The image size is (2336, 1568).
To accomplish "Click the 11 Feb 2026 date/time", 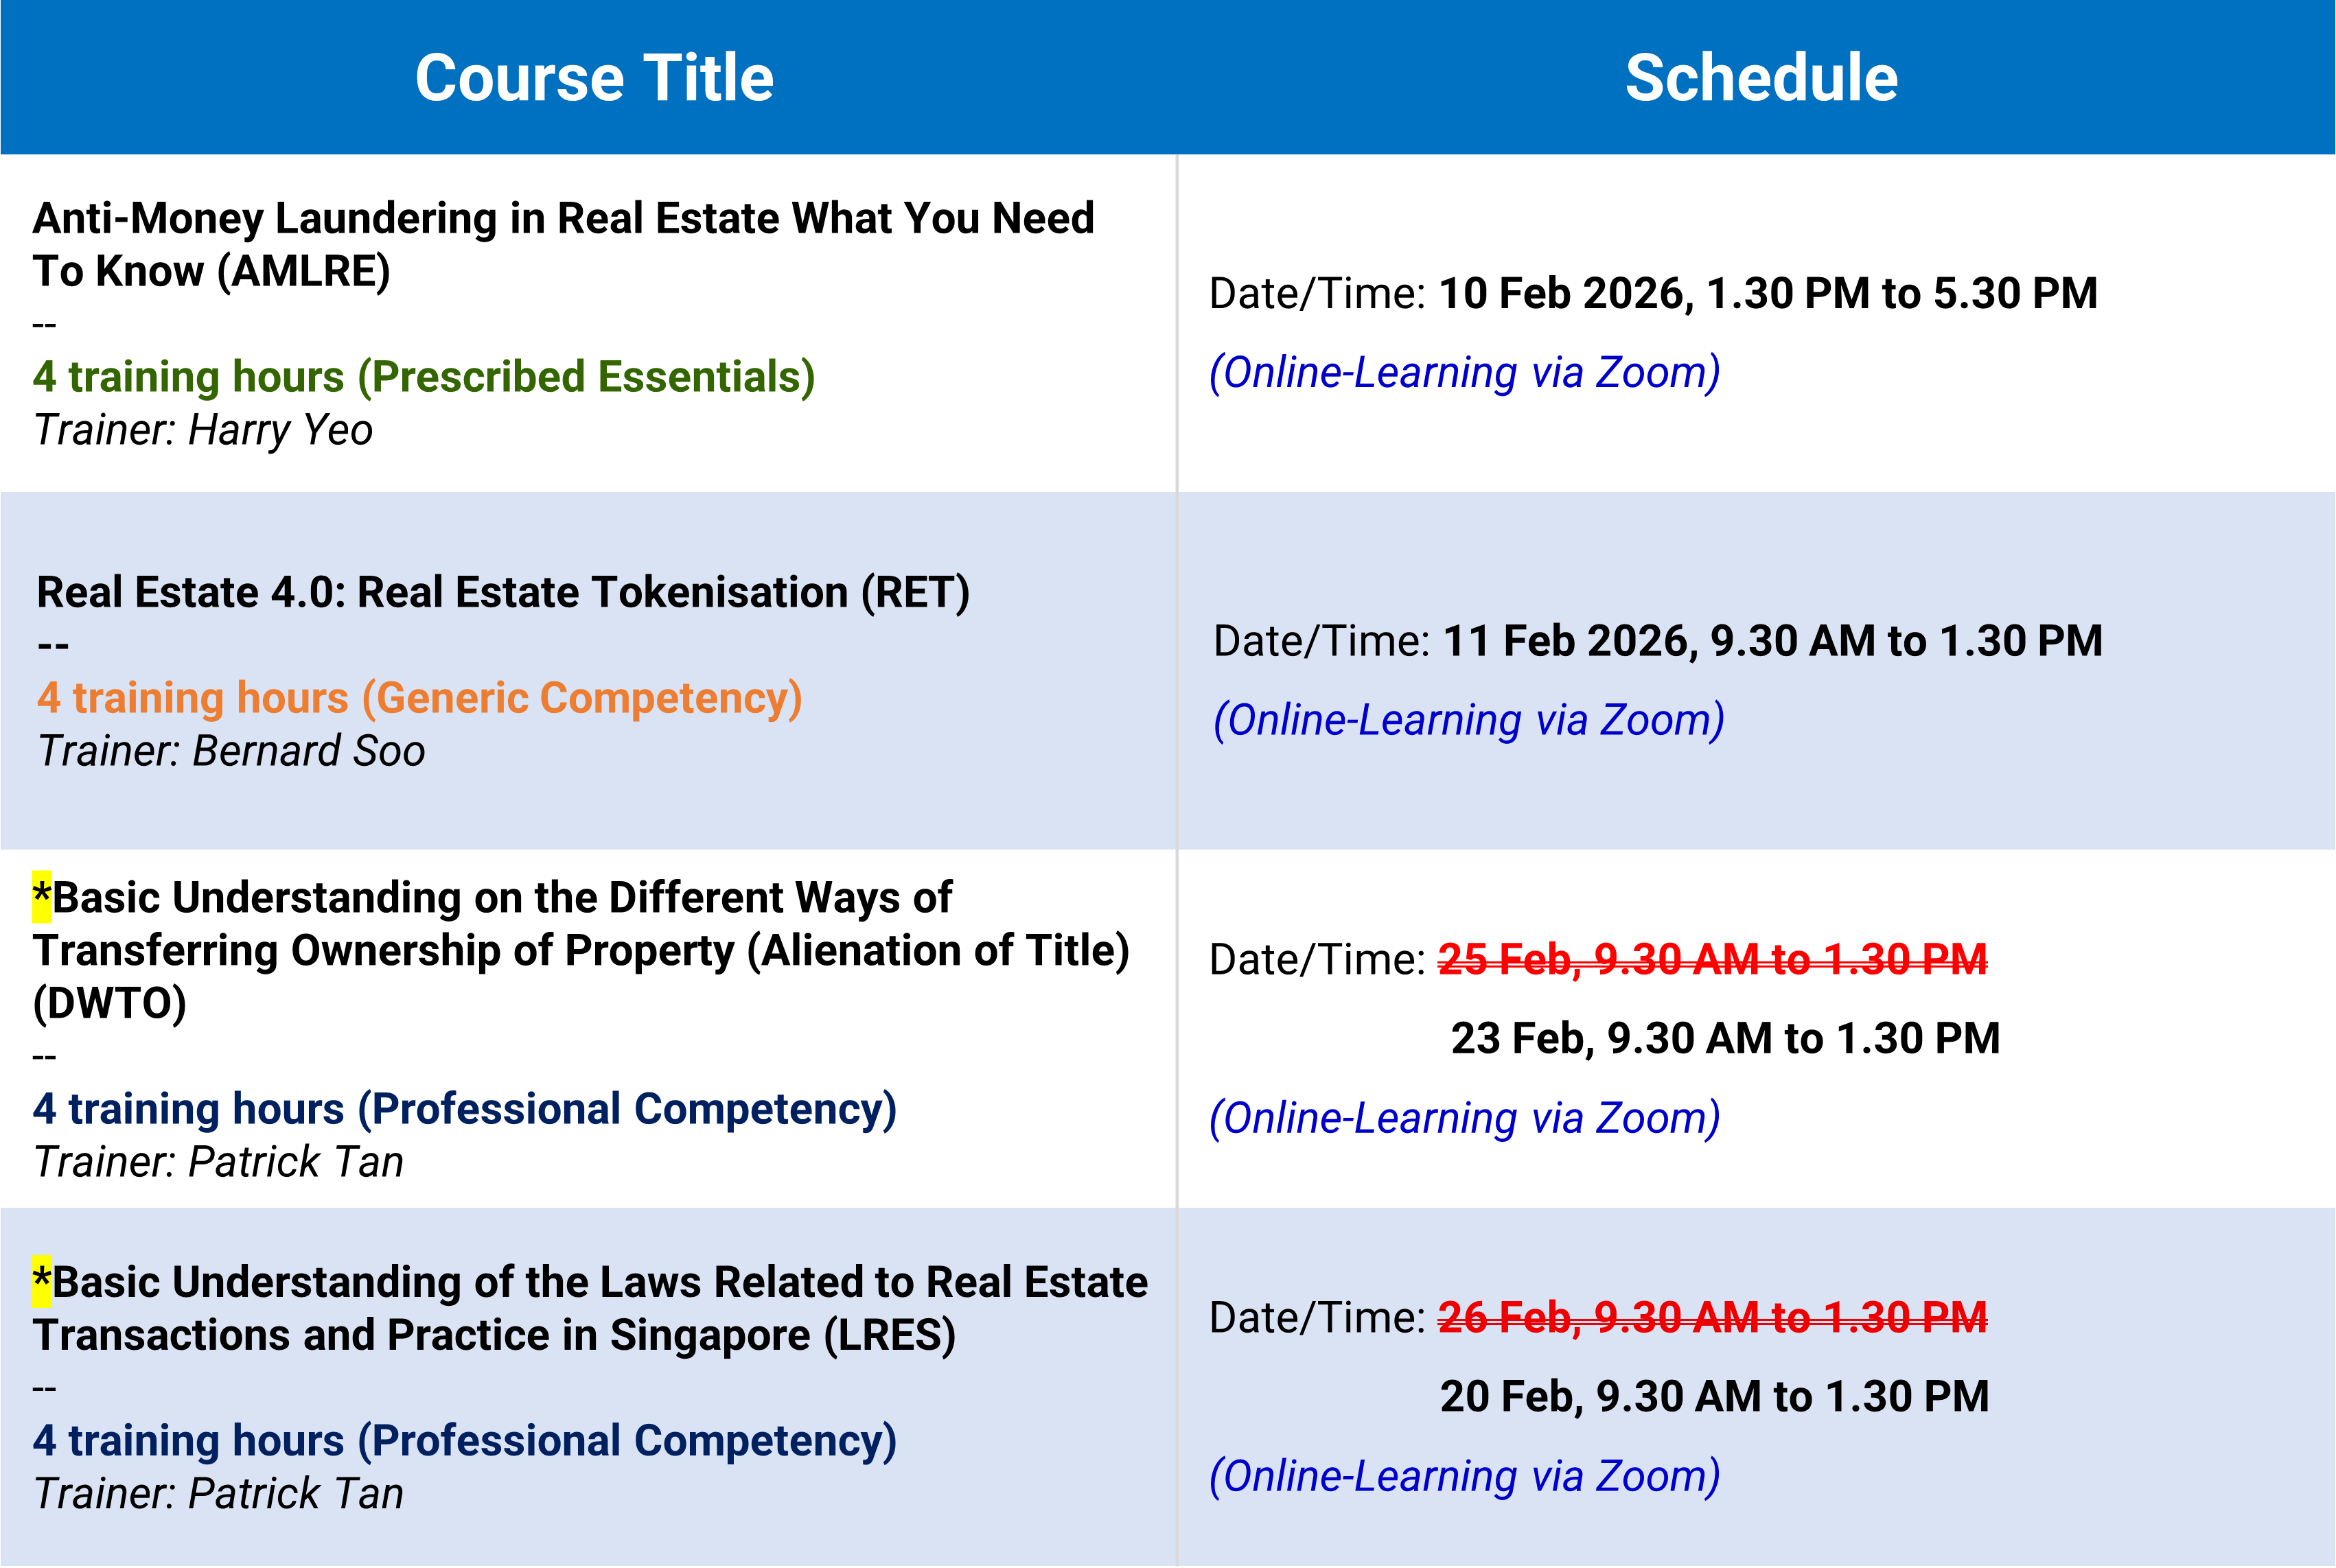I will pyautogui.click(x=1772, y=641).
